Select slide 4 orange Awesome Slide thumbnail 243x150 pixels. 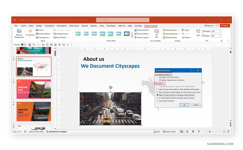(34, 112)
